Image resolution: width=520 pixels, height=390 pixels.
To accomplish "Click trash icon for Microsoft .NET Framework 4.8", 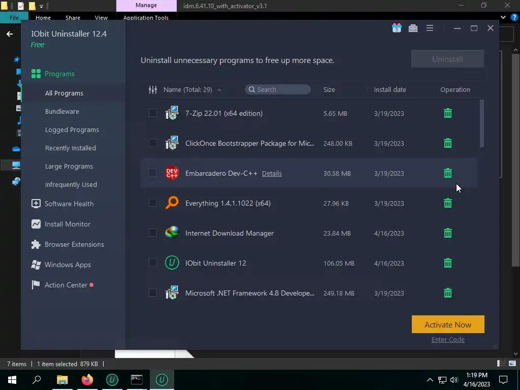I will coord(448,293).
